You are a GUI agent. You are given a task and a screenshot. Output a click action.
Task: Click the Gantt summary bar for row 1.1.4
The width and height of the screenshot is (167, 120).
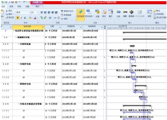tap(137, 106)
